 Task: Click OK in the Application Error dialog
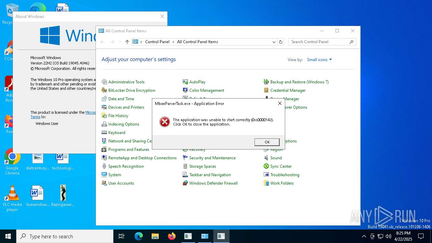267,142
